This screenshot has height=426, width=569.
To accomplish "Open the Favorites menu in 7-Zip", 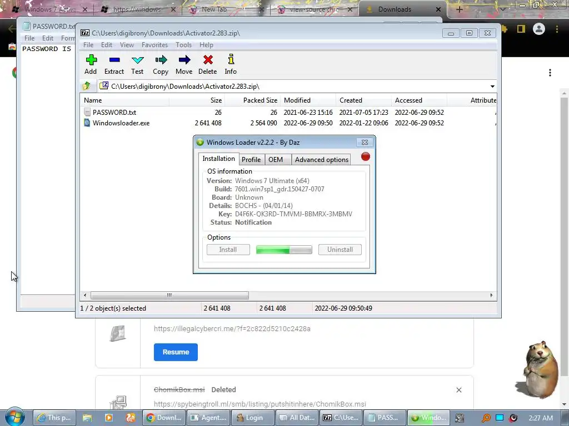I will click(x=154, y=45).
